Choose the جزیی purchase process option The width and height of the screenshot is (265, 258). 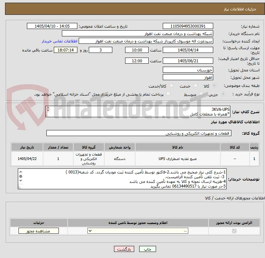[x=223, y=94]
